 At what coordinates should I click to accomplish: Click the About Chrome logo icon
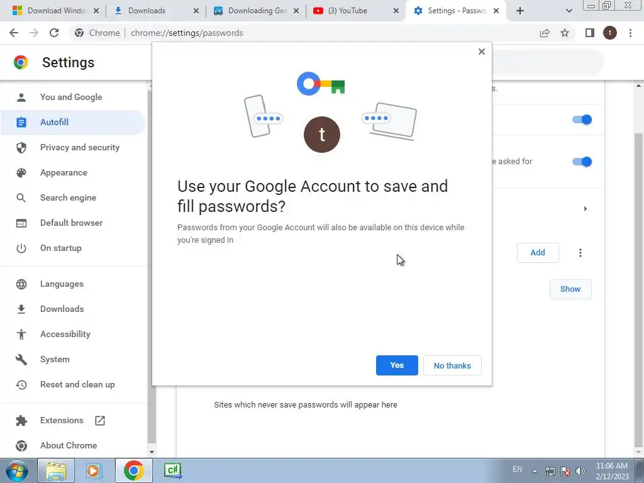(x=21, y=446)
